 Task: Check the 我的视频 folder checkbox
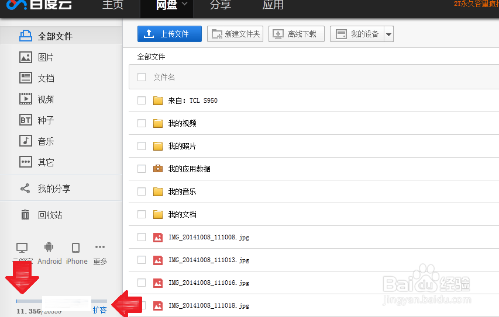[142, 123]
